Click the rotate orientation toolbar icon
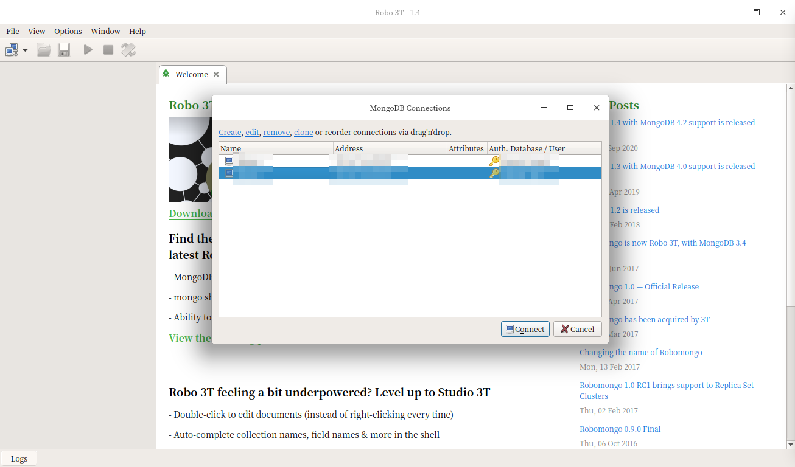 pyautogui.click(x=128, y=50)
